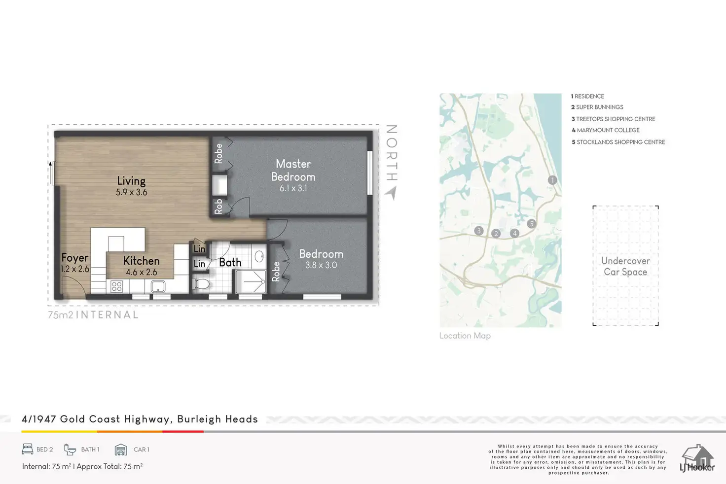This screenshot has width=726, height=484.
Task: Click the Stocklands Shopping Centre legend entry
Action: click(x=618, y=142)
